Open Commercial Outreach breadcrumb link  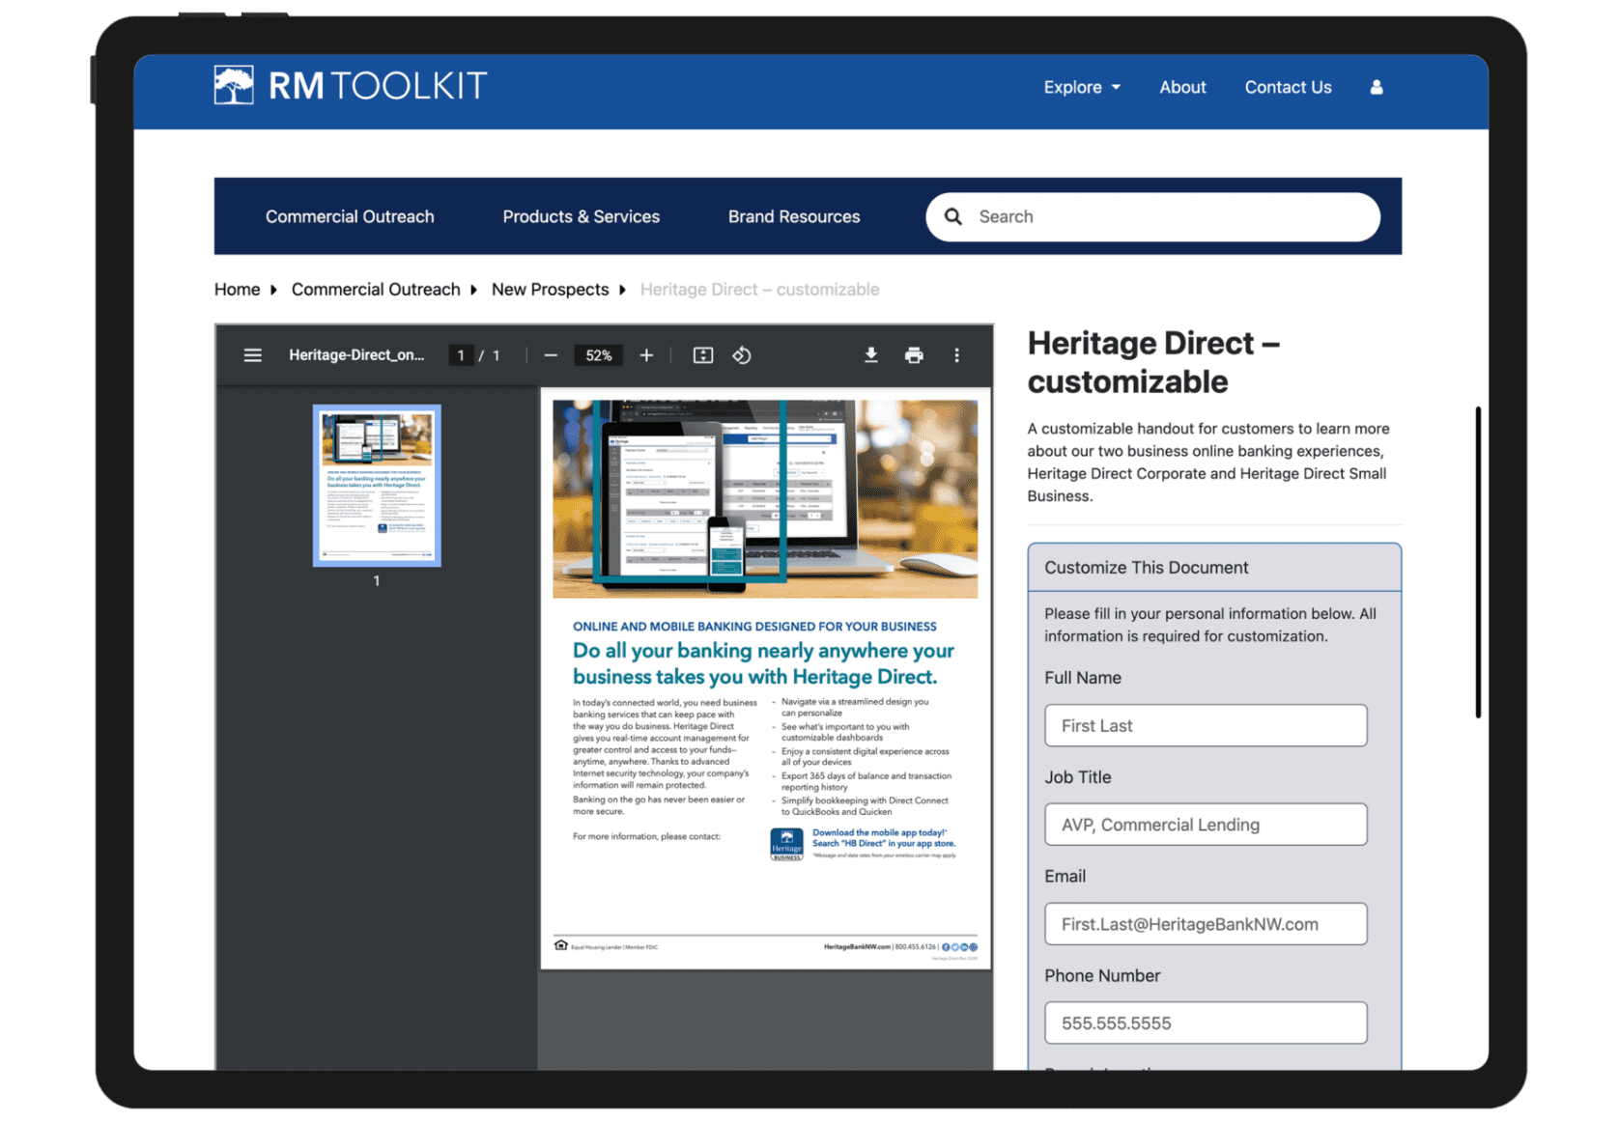point(376,290)
